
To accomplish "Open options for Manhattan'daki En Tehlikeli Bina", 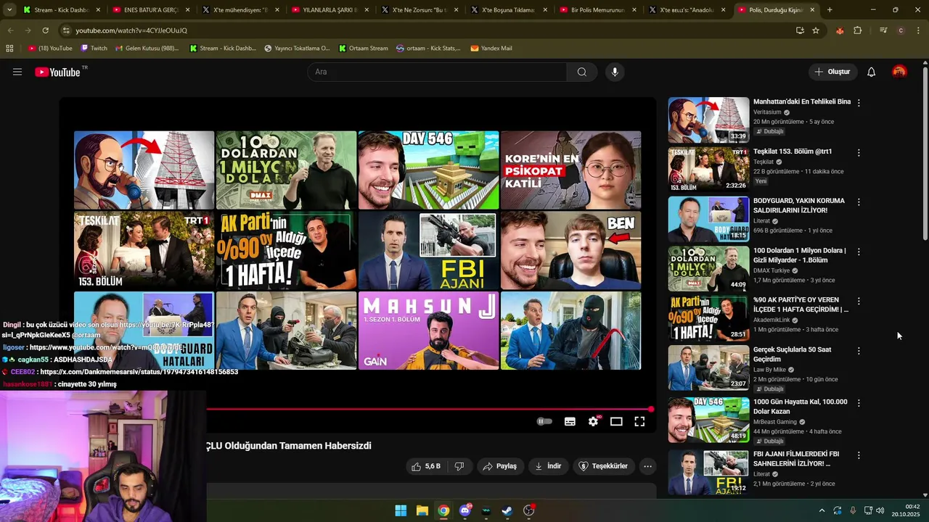I will 859,103.
